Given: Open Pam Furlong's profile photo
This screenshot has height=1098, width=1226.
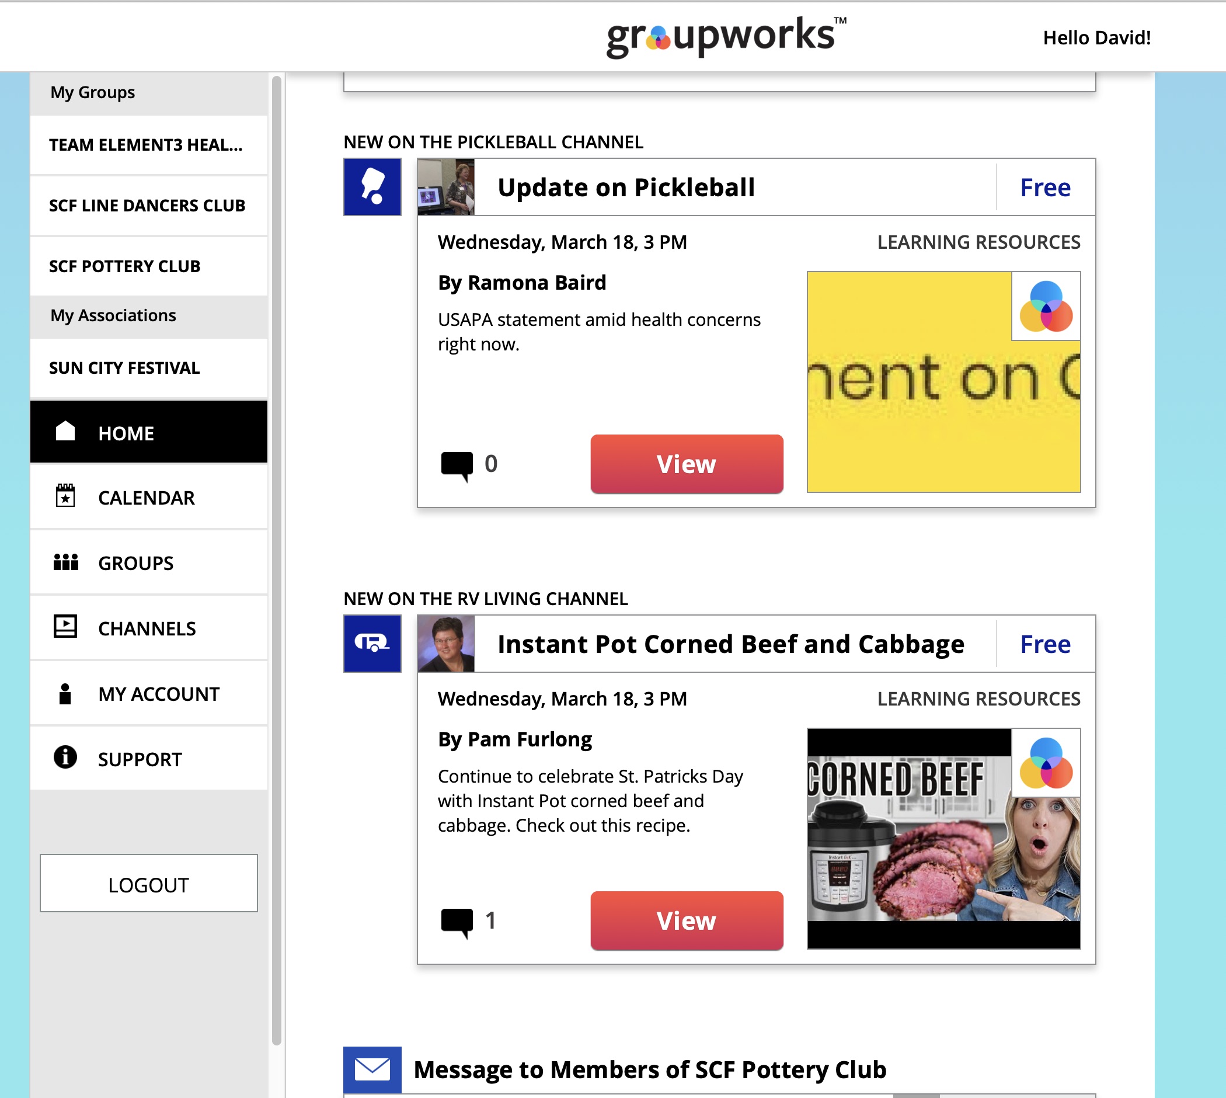Looking at the screenshot, I should coord(445,643).
